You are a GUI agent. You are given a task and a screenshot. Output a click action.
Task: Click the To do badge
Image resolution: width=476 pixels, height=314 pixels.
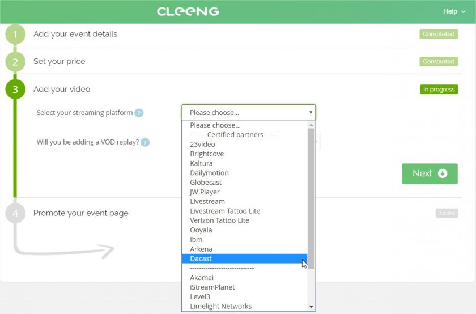click(x=447, y=213)
